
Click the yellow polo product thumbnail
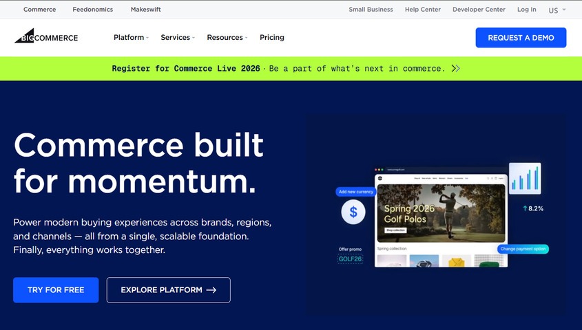point(457,261)
